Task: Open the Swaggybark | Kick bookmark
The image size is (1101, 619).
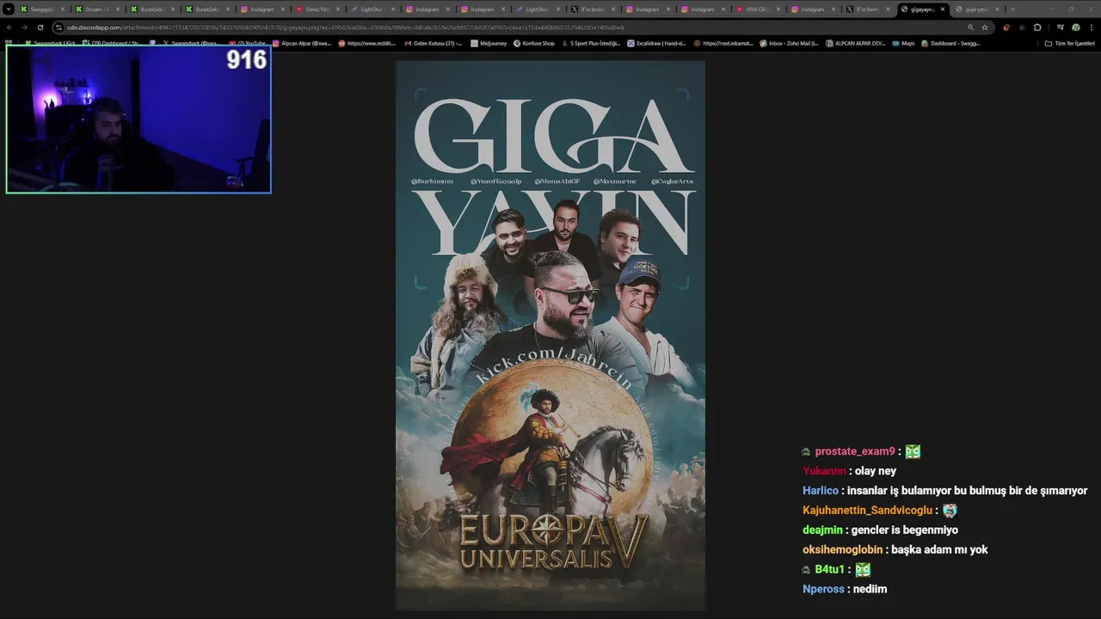Action: [x=52, y=43]
